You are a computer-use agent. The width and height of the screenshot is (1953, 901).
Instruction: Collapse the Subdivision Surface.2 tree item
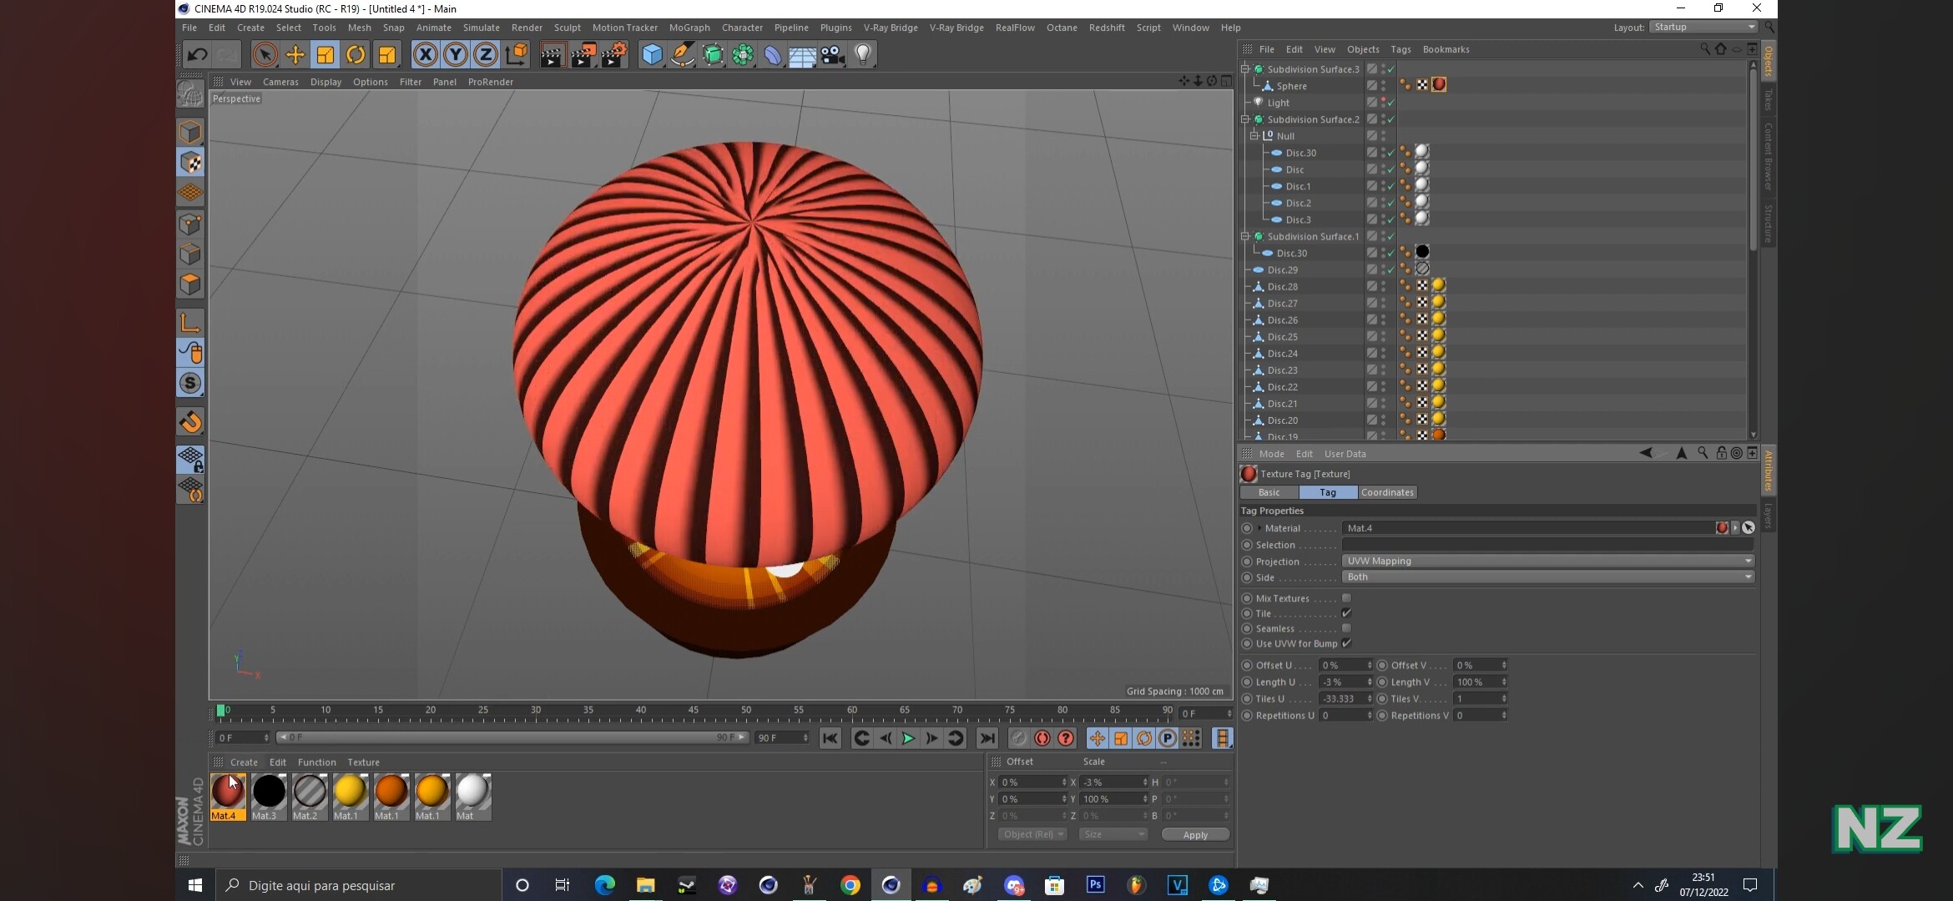coord(1245,119)
